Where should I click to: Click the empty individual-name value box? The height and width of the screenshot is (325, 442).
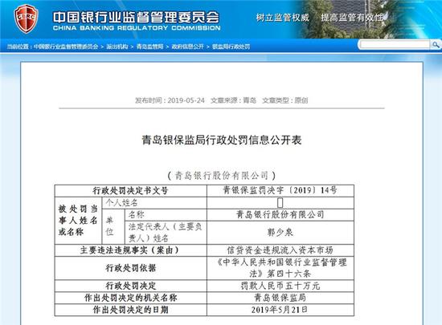click(x=280, y=203)
